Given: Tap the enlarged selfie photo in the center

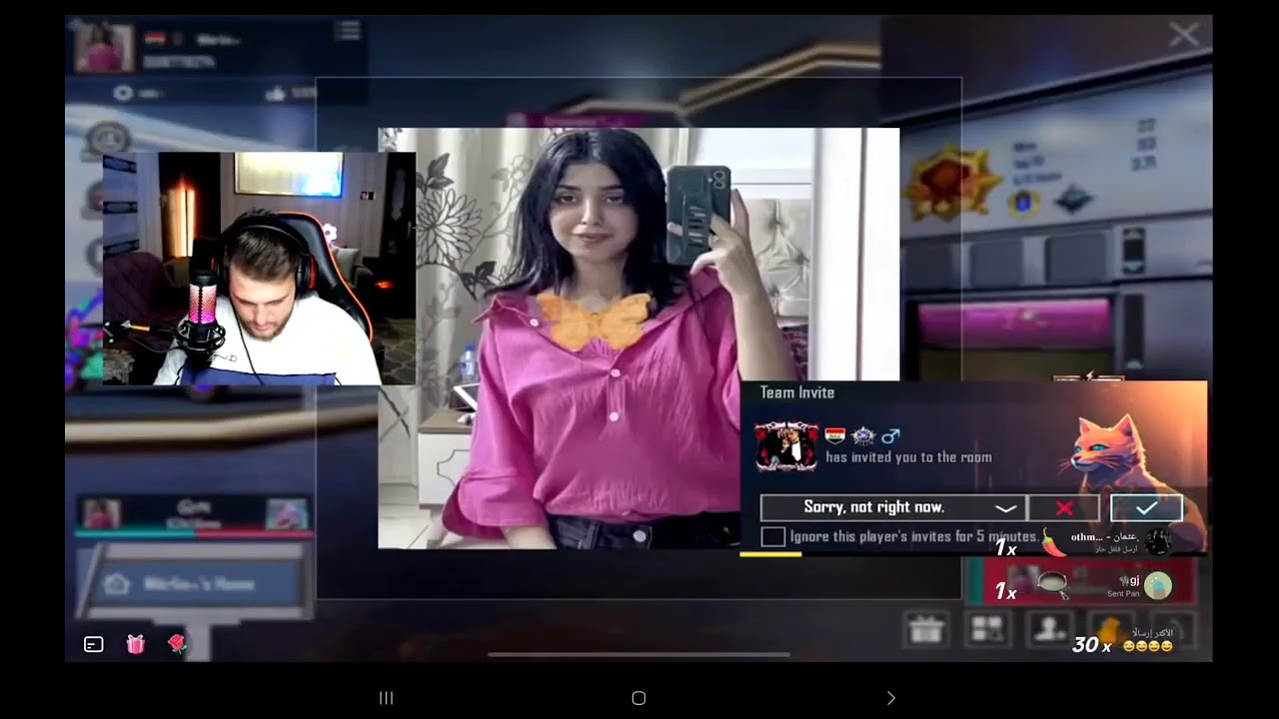Looking at the screenshot, I should (x=639, y=339).
